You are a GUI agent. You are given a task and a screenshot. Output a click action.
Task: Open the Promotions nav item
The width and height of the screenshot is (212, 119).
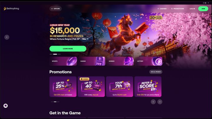click(178, 9)
